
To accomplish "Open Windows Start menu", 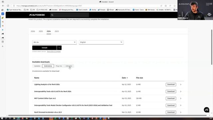I will 2,119.
